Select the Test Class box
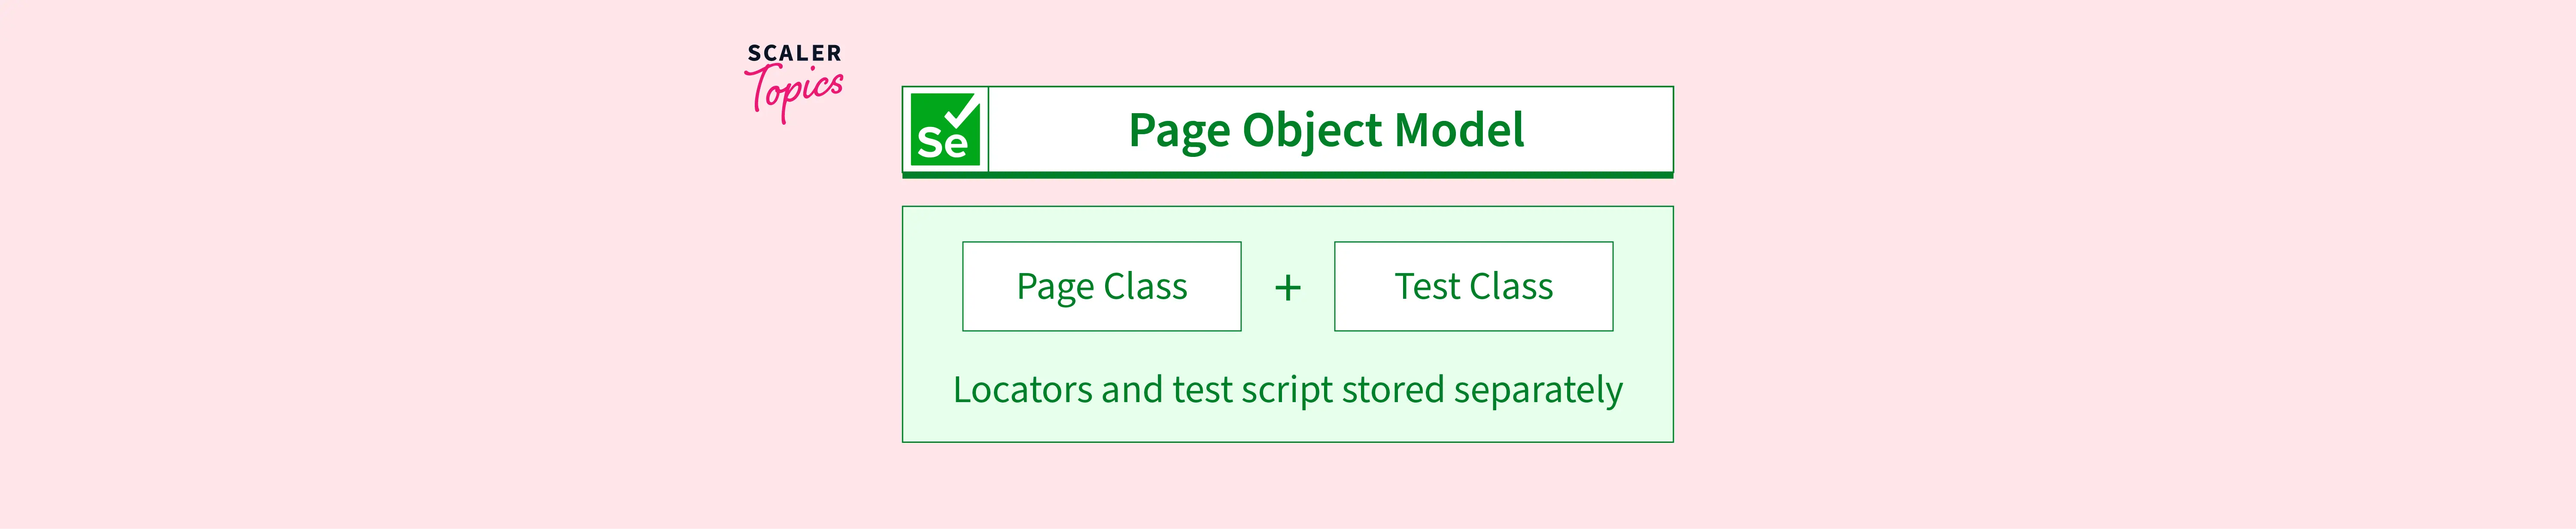This screenshot has height=529, width=2576. 1473,286
